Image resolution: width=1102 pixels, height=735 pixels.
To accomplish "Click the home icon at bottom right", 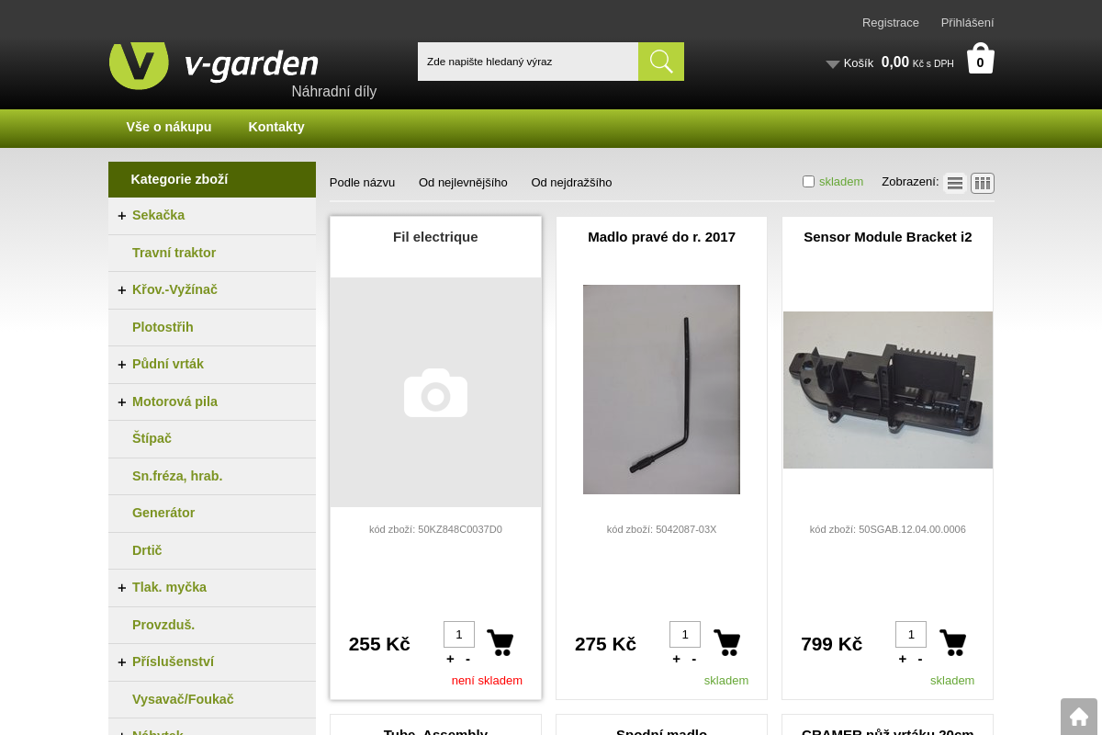I will [x=1079, y=717].
